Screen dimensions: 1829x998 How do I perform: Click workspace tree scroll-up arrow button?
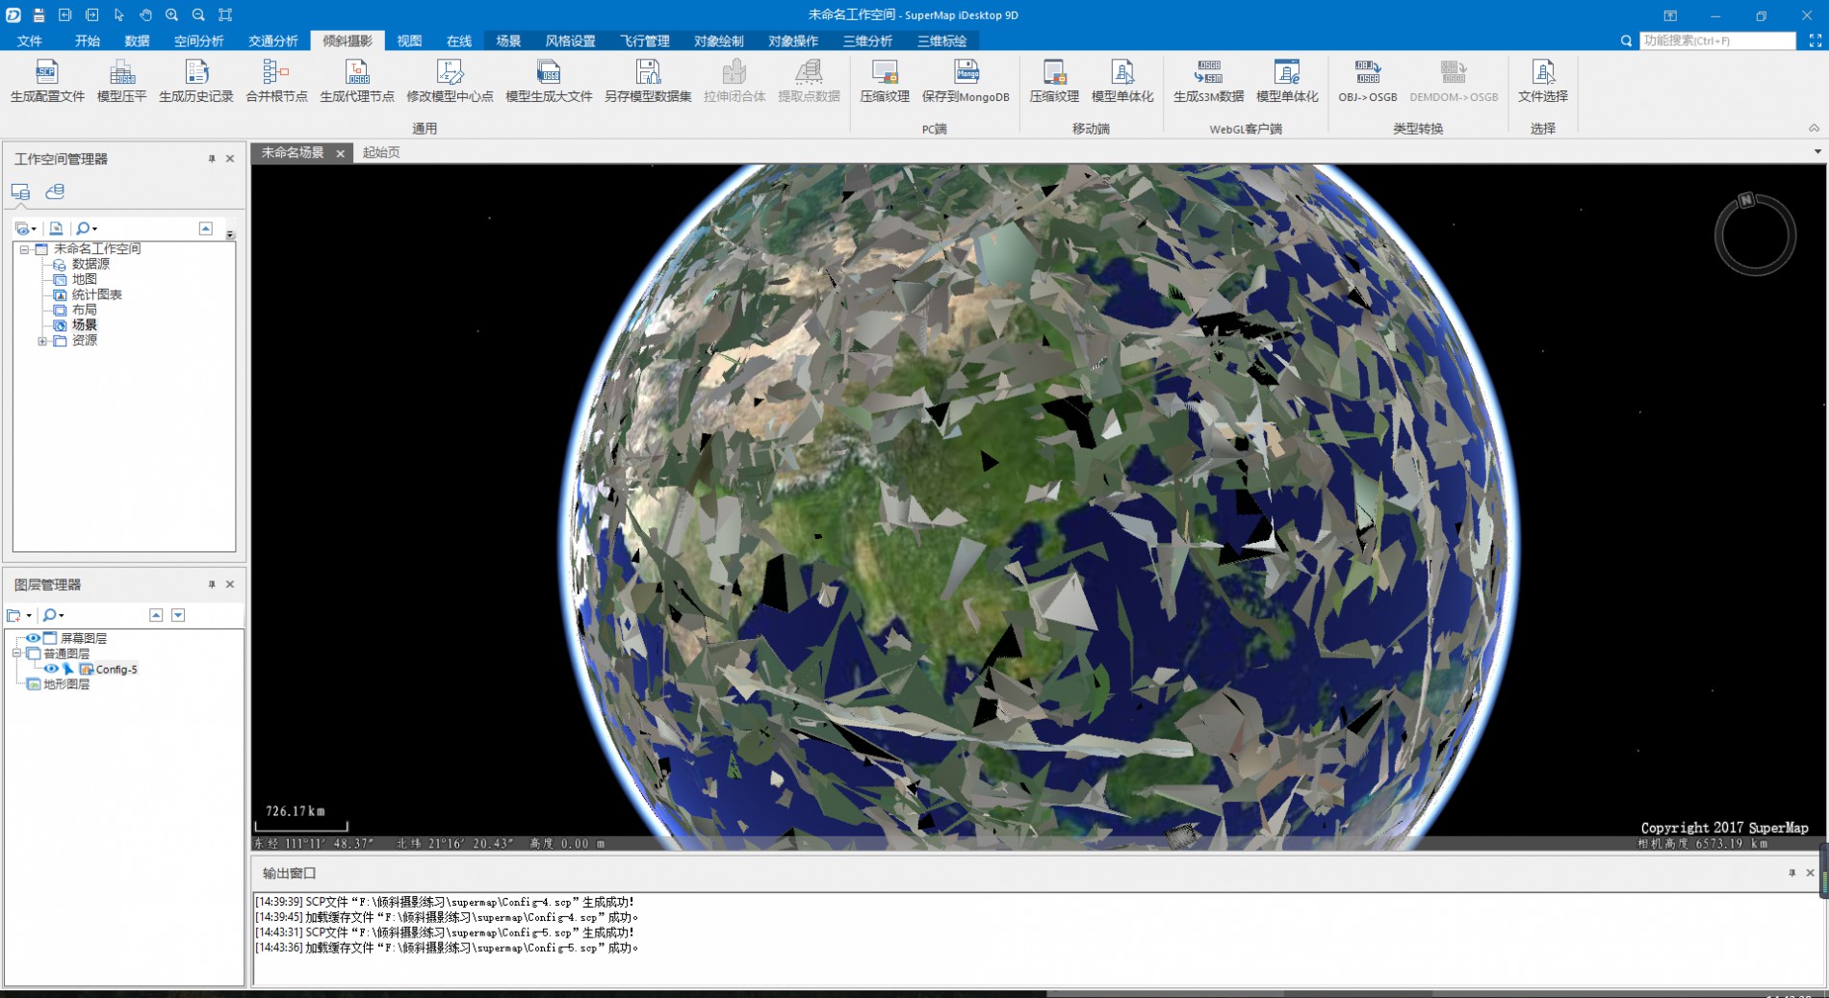pos(205,228)
